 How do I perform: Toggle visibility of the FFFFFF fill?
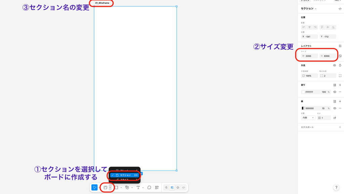click(335, 92)
